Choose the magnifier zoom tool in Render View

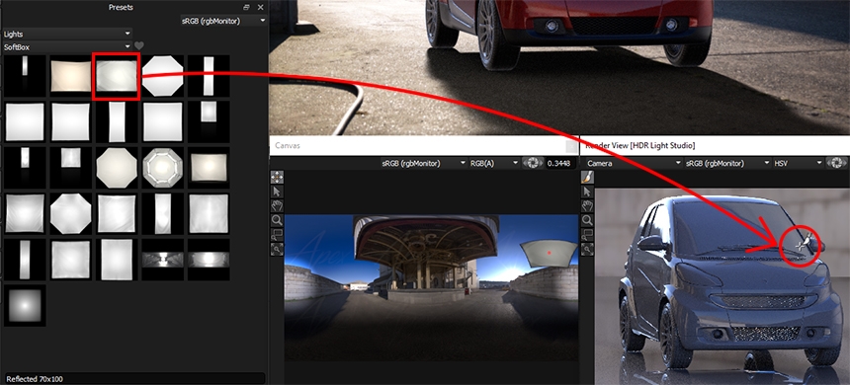click(587, 220)
